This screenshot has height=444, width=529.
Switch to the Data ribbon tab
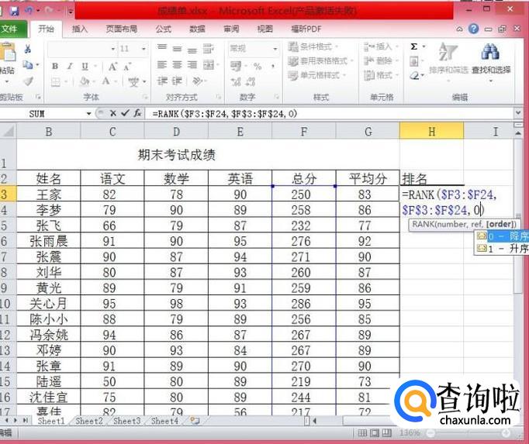[x=197, y=29]
